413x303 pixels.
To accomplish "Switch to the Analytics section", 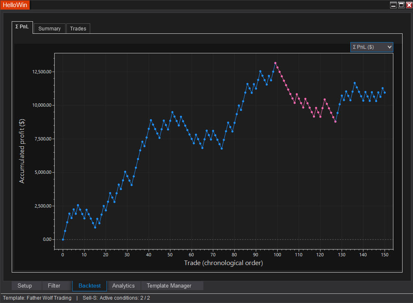I will click(123, 285).
